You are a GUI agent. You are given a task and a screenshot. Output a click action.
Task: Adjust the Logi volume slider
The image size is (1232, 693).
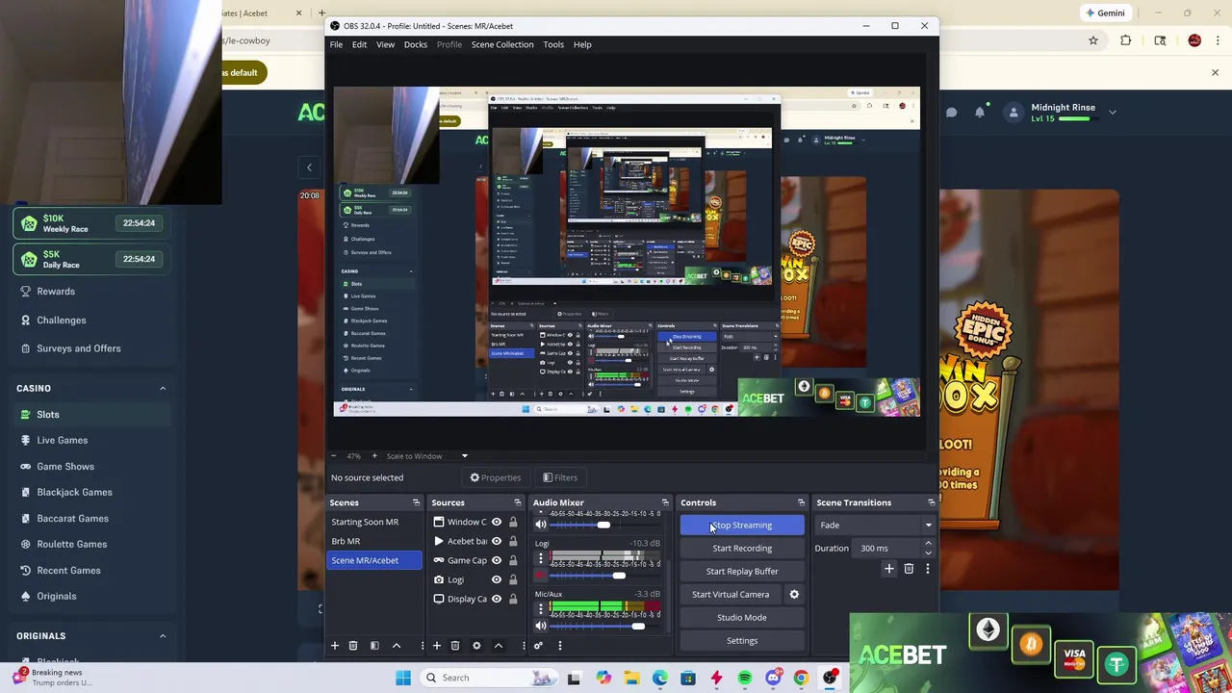click(x=619, y=576)
